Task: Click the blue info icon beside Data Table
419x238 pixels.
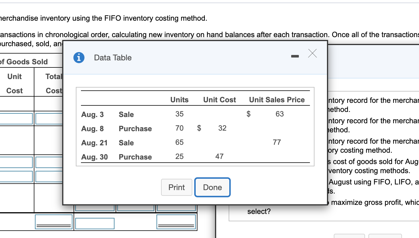Action: 79,58
